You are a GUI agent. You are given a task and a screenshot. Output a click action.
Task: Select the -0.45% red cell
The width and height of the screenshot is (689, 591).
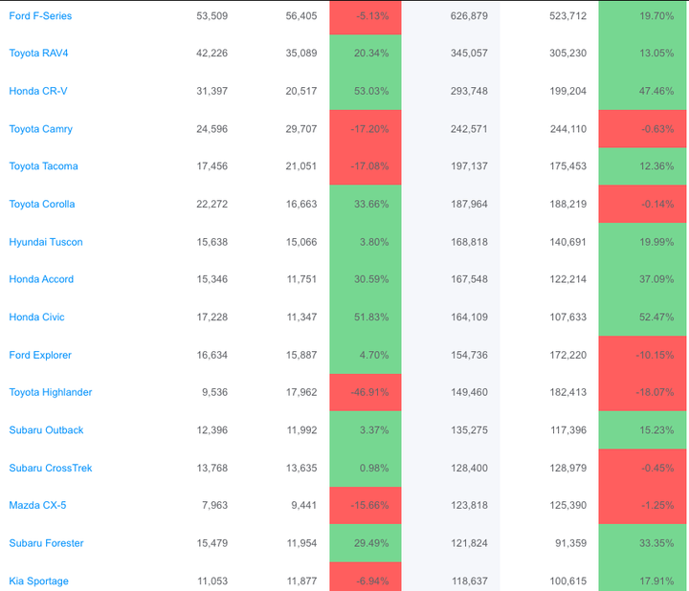(642, 468)
